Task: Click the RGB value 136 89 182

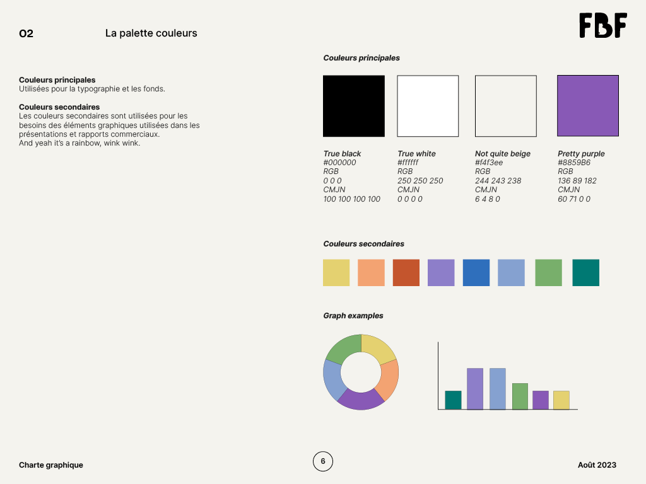Action: pos(577,181)
